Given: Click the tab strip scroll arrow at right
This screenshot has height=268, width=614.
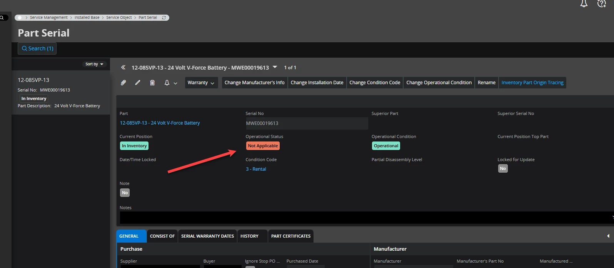Looking at the screenshot, I should 608,236.
